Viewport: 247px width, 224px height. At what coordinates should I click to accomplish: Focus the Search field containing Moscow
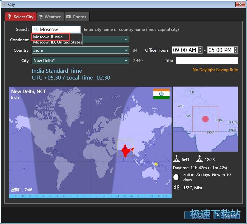click(56, 30)
